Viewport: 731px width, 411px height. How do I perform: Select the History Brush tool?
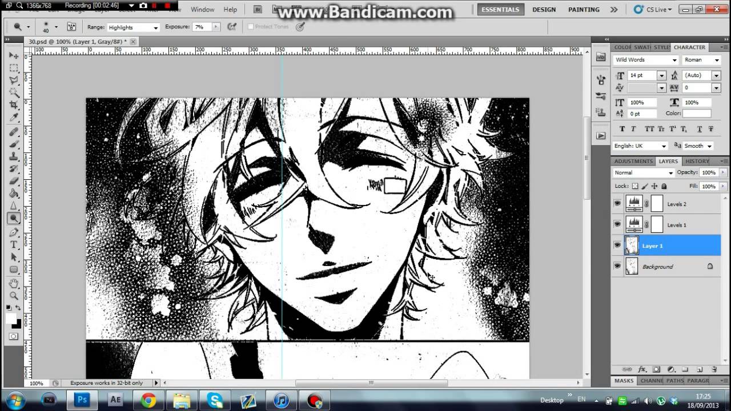pos(14,170)
